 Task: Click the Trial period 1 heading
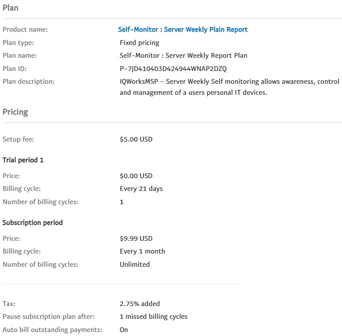coord(23,160)
